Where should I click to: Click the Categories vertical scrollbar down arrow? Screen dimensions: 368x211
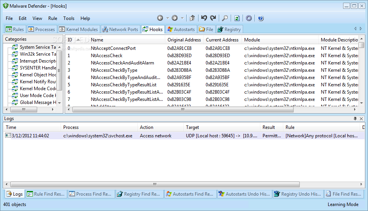[x=60, y=103]
